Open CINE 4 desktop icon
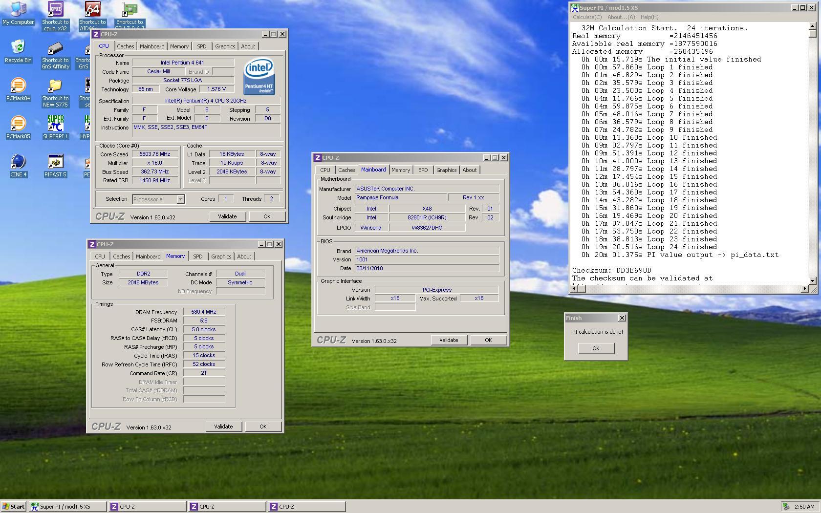Image resolution: width=821 pixels, height=513 pixels. pos(18,166)
